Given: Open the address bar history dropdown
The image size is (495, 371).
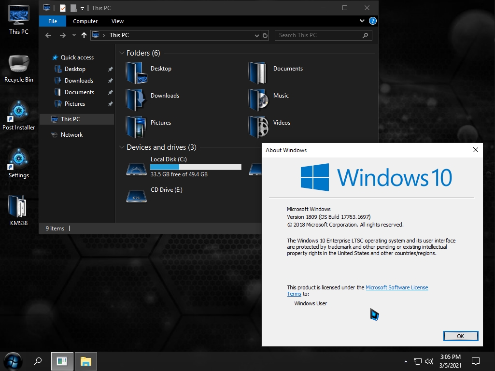Looking at the screenshot, I should [x=256, y=35].
